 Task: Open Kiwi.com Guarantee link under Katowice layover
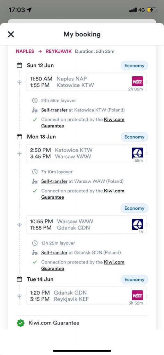point(83,122)
